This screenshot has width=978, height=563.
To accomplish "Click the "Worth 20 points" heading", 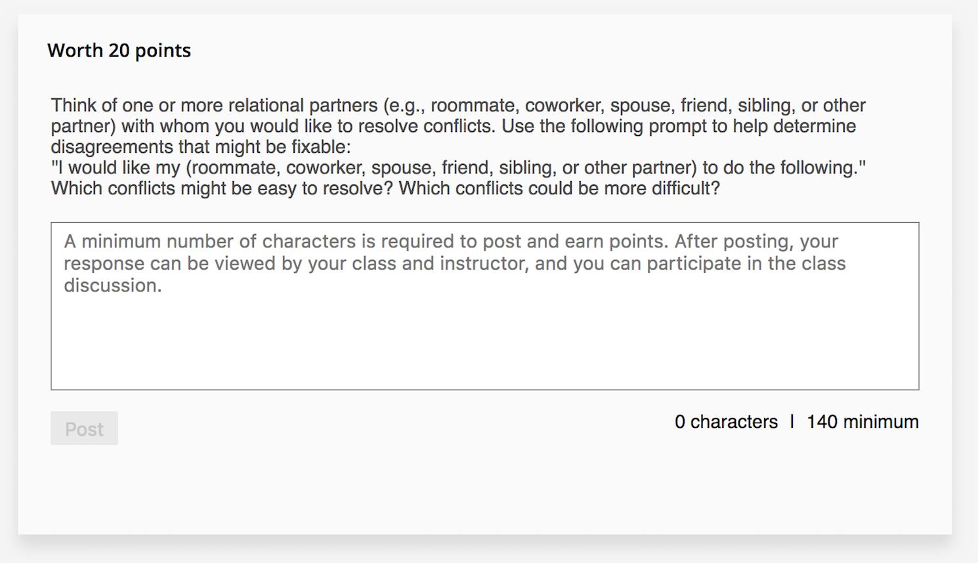I will point(119,51).
